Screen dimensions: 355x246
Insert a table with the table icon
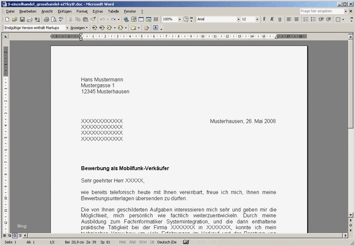(x=141, y=20)
